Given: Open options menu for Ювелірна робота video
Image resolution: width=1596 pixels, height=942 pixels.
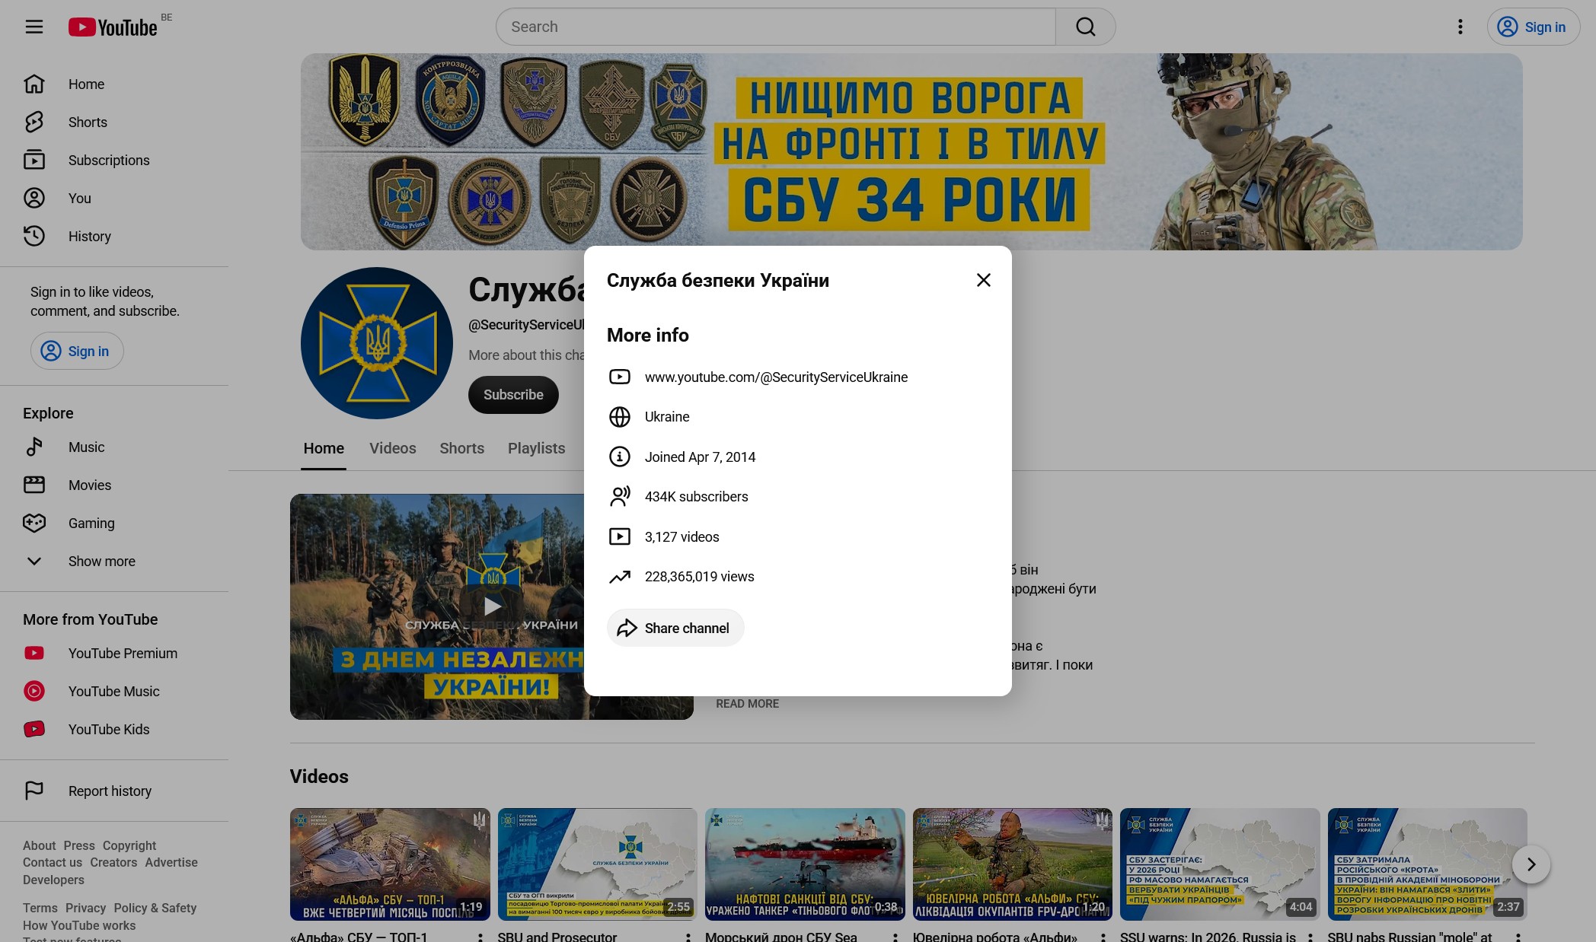Looking at the screenshot, I should tap(1103, 937).
